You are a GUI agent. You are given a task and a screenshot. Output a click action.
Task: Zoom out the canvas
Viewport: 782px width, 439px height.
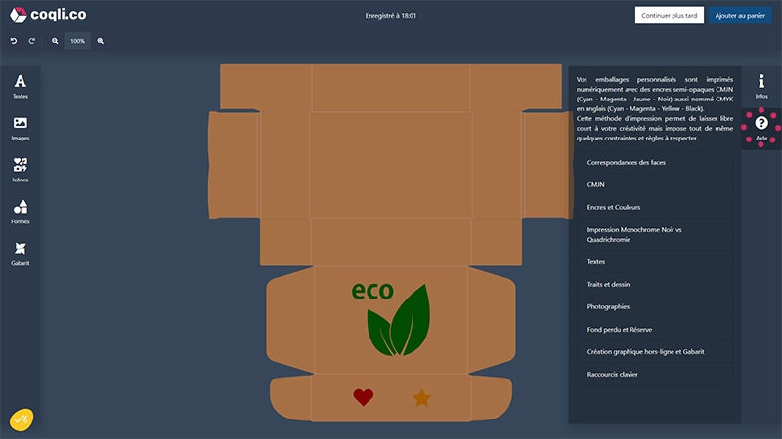pos(55,41)
